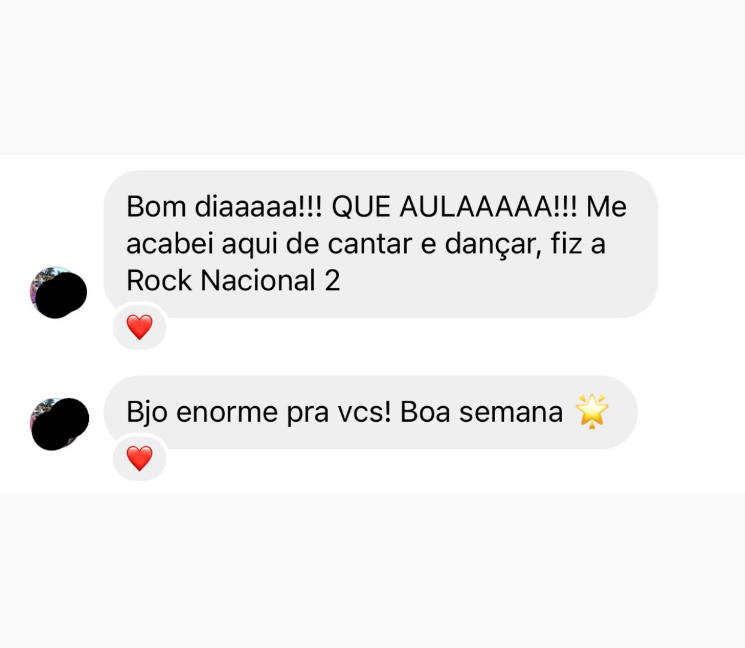
Task: Click the words QUE AULAAAAA!!! in the first message
Action: [454, 208]
